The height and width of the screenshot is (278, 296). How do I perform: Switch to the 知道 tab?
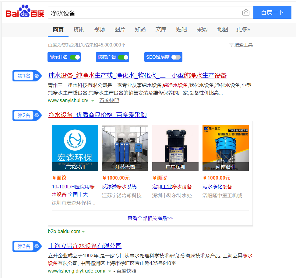pos(140,29)
